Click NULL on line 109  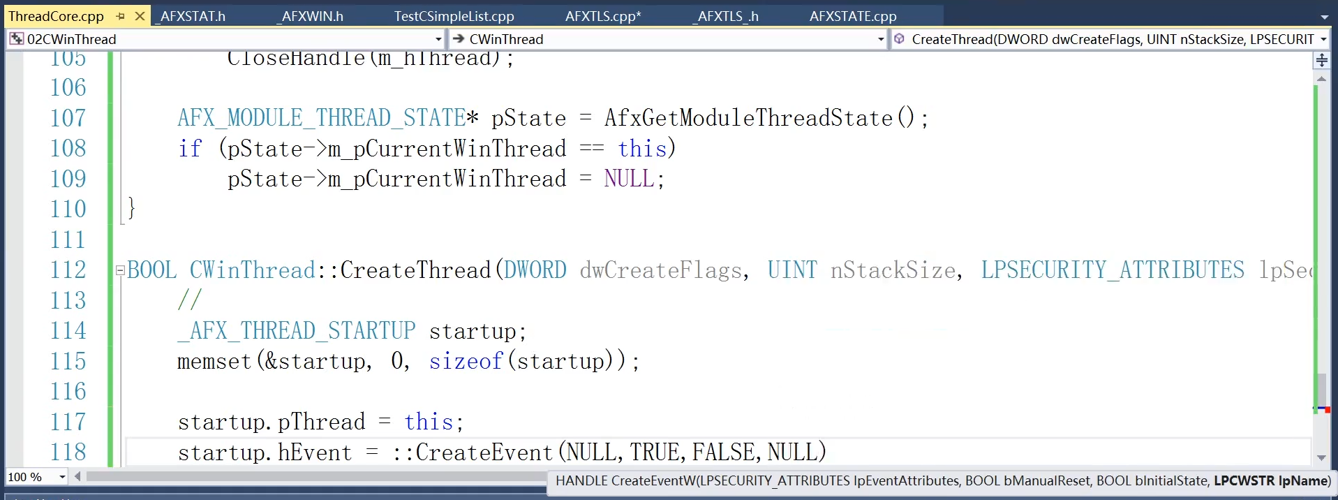tap(629, 179)
